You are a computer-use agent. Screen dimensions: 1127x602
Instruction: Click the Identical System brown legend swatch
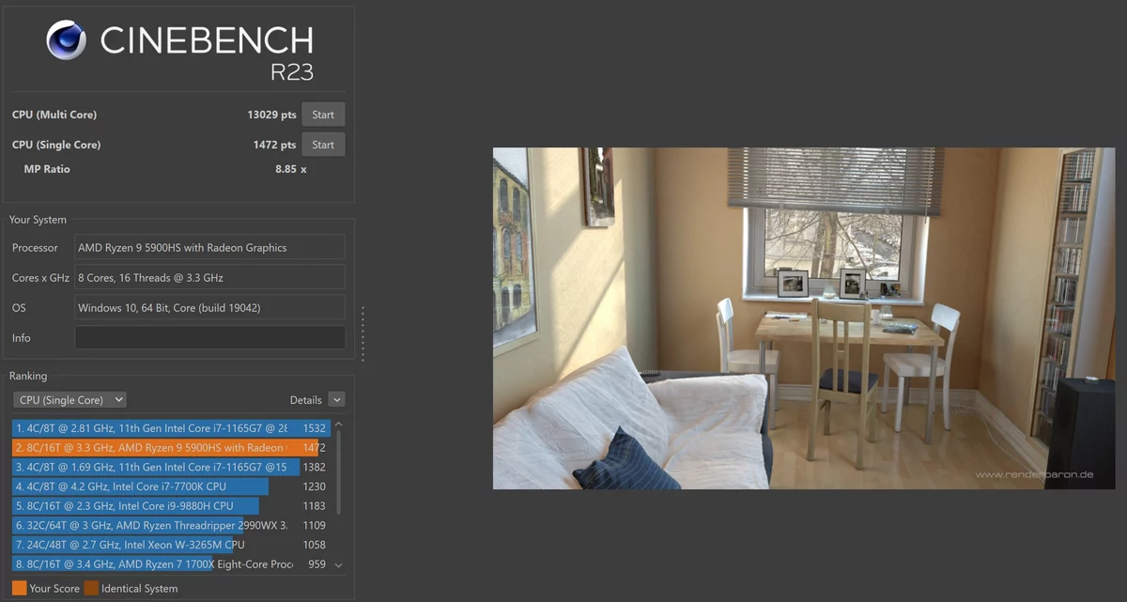point(91,589)
